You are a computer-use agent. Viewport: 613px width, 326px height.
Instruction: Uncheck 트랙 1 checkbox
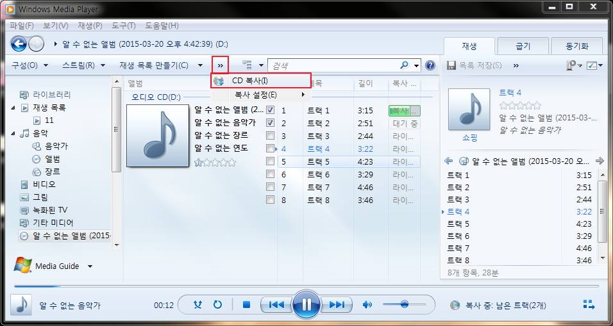pos(270,110)
